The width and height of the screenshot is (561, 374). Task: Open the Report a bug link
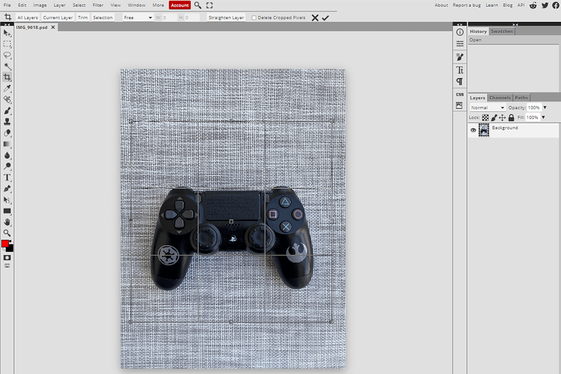[x=466, y=5]
